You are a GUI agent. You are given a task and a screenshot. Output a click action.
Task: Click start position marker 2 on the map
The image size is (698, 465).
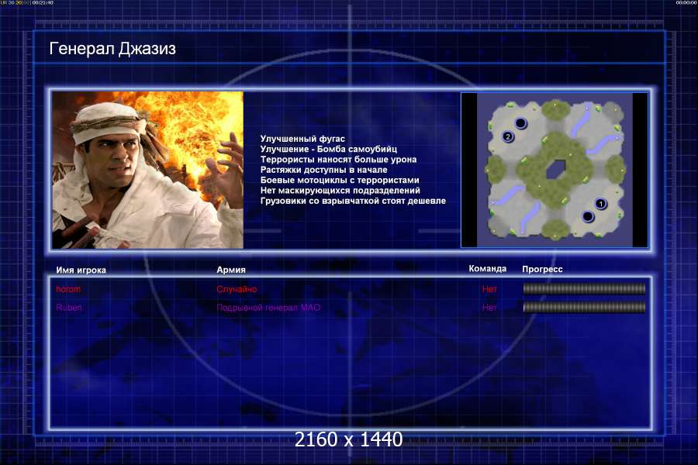click(508, 136)
